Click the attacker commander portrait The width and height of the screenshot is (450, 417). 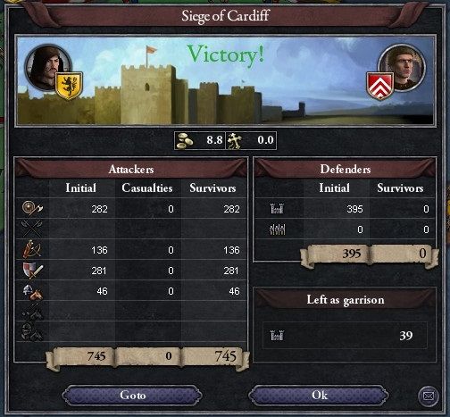[x=47, y=67]
